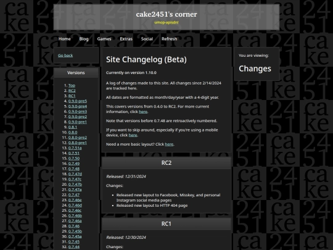Click 'here' link for more current information
The width and height of the screenshot is (333, 250).
[143, 112]
